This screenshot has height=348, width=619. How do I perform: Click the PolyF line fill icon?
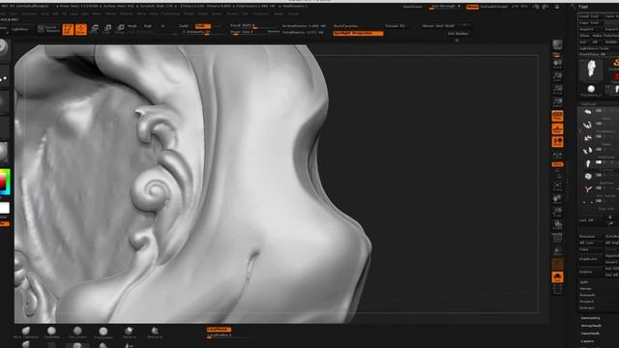coord(557,238)
